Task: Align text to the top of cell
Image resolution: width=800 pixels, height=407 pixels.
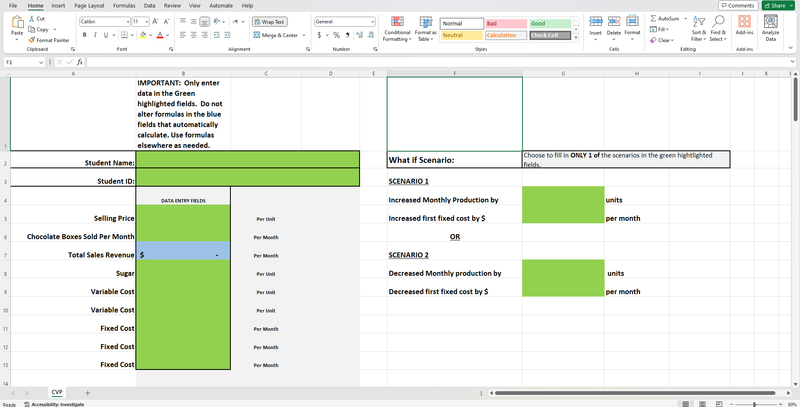Action: pos(183,22)
